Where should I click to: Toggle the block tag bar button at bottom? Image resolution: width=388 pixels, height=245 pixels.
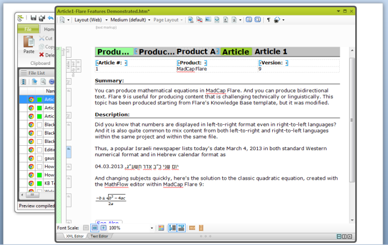point(172,228)
